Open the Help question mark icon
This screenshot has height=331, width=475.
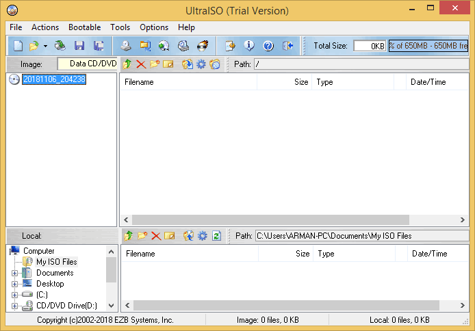268,46
